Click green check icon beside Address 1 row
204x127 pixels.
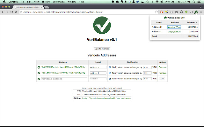39,67
